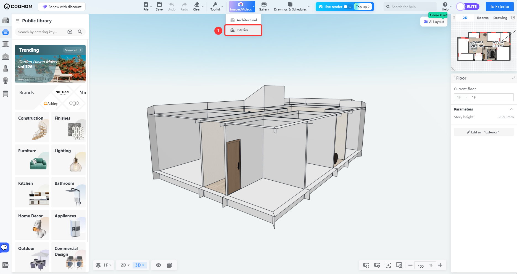
Task: Open the bottom-left sidebar panel icon
Action: (x=5, y=265)
